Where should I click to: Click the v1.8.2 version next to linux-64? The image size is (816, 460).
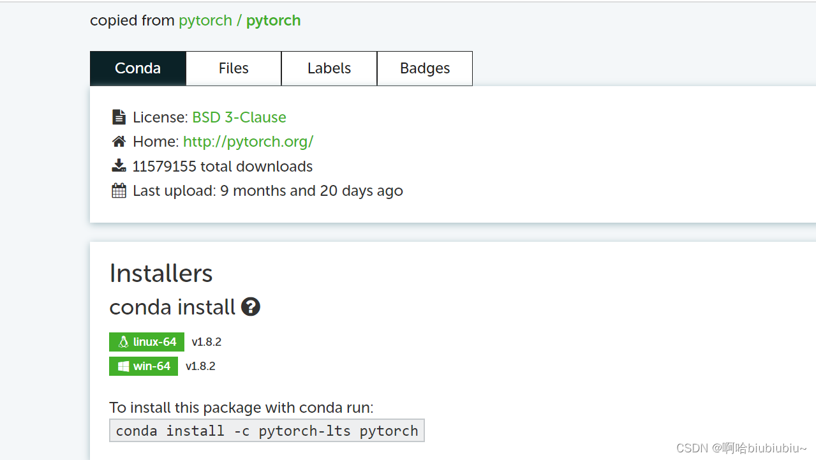pyautogui.click(x=207, y=341)
